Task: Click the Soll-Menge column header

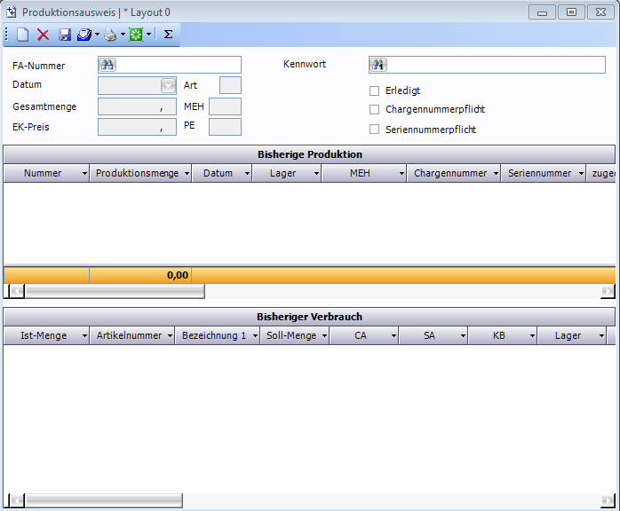Action: pyautogui.click(x=290, y=336)
